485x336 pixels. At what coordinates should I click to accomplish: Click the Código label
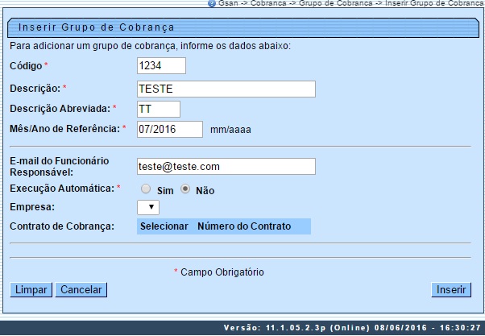point(26,66)
